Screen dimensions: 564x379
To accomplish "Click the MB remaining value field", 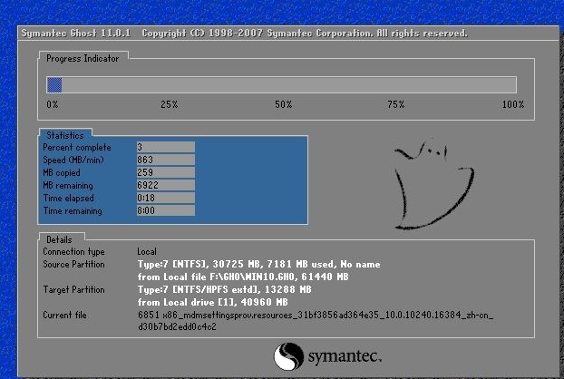I will pyautogui.click(x=164, y=185).
